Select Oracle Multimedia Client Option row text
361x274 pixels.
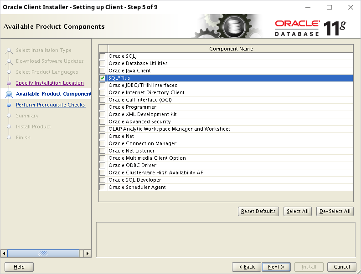point(147,158)
